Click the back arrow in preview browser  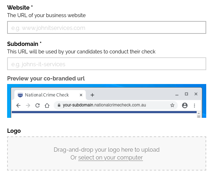click(18, 105)
